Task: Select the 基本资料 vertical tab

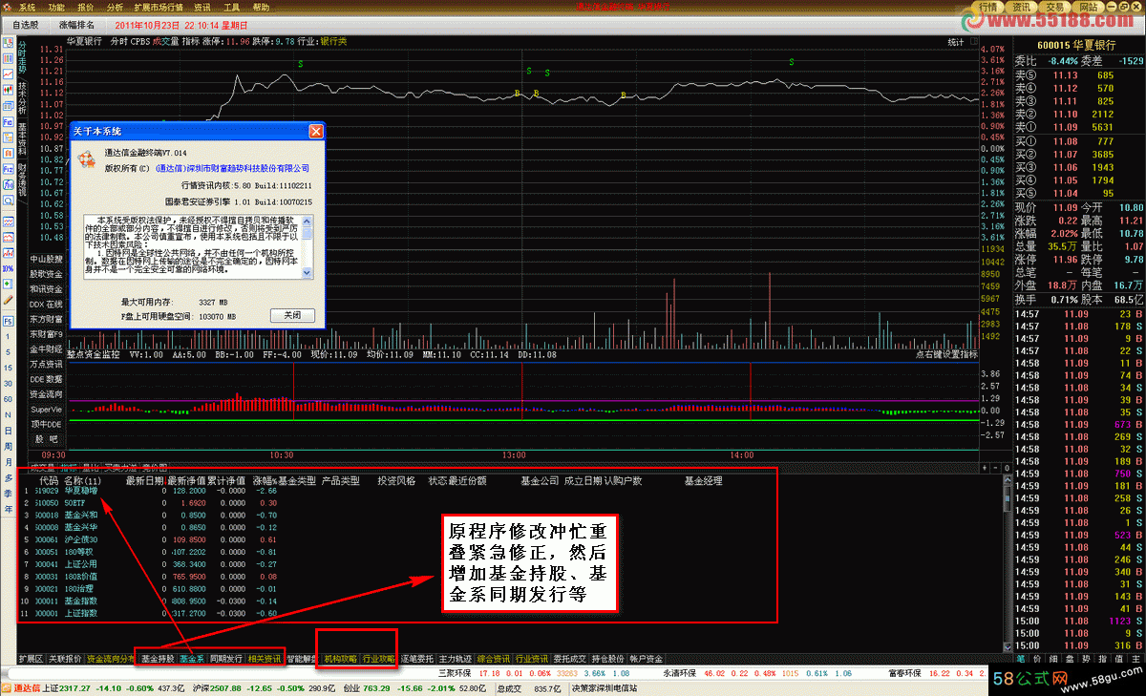Action: 23,139
